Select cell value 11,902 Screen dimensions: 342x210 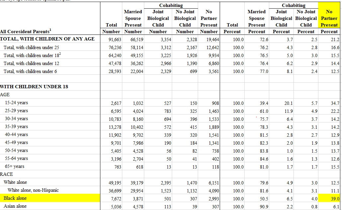pyautogui.click(x=115, y=135)
